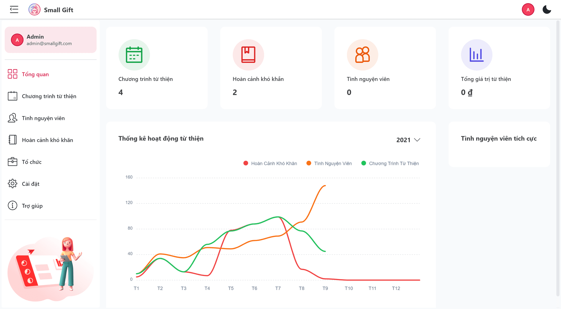Select Tổng quan in the sidebar
Screen dimensions: 561x309
point(35,74)
